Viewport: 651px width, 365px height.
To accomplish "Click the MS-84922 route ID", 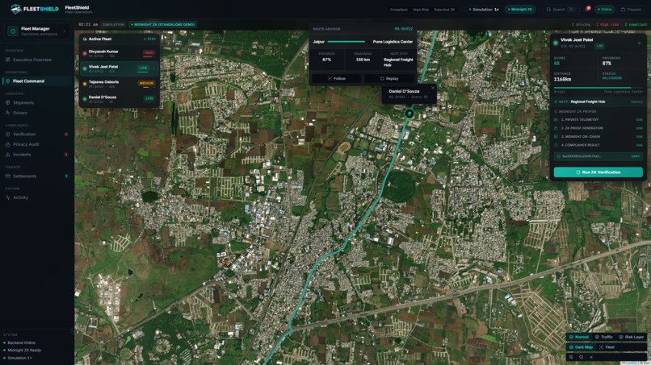I will coord(404,29).
